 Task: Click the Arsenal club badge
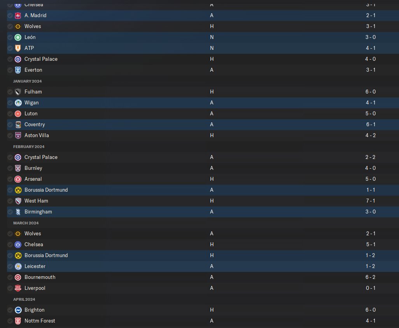(x=18, y=179)
